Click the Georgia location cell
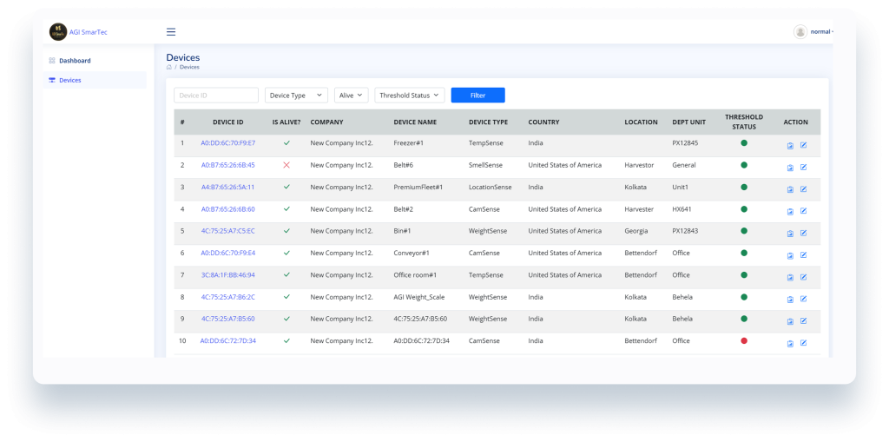889x442 pixels. (x=636, y=231)
